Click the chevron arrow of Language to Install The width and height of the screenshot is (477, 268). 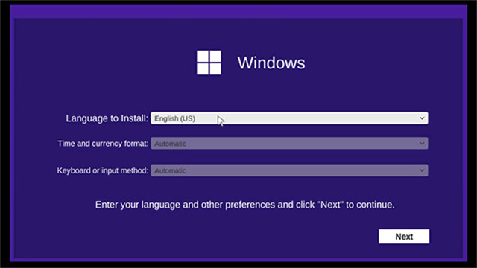[x=422, y=118]
